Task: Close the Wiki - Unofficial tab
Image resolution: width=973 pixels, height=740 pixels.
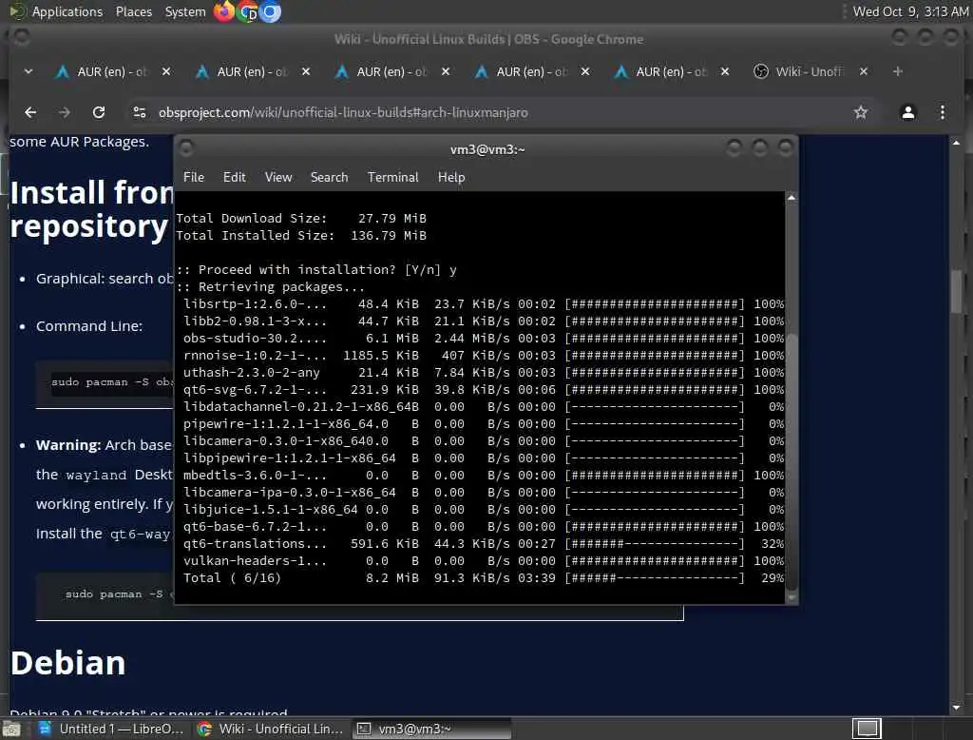Action: [x=863, y=71]
